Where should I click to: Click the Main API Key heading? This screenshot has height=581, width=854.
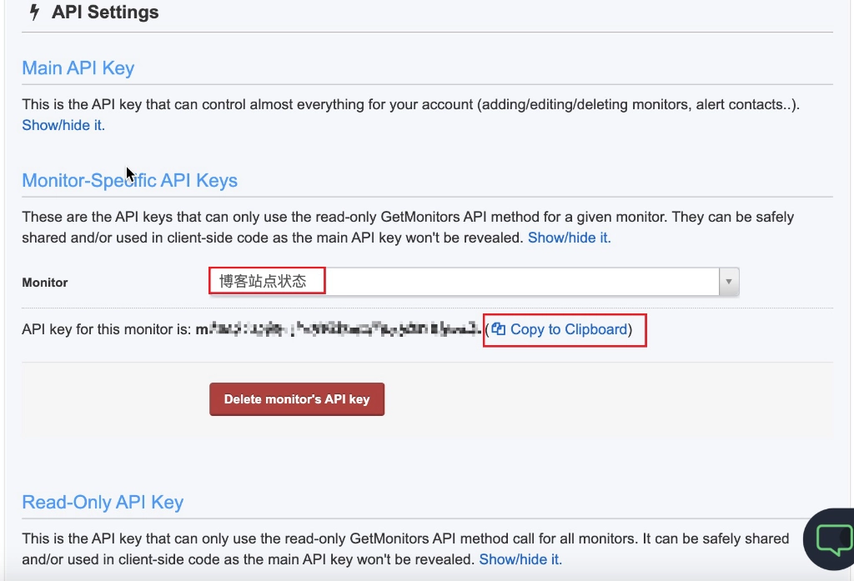coord(78,68)
